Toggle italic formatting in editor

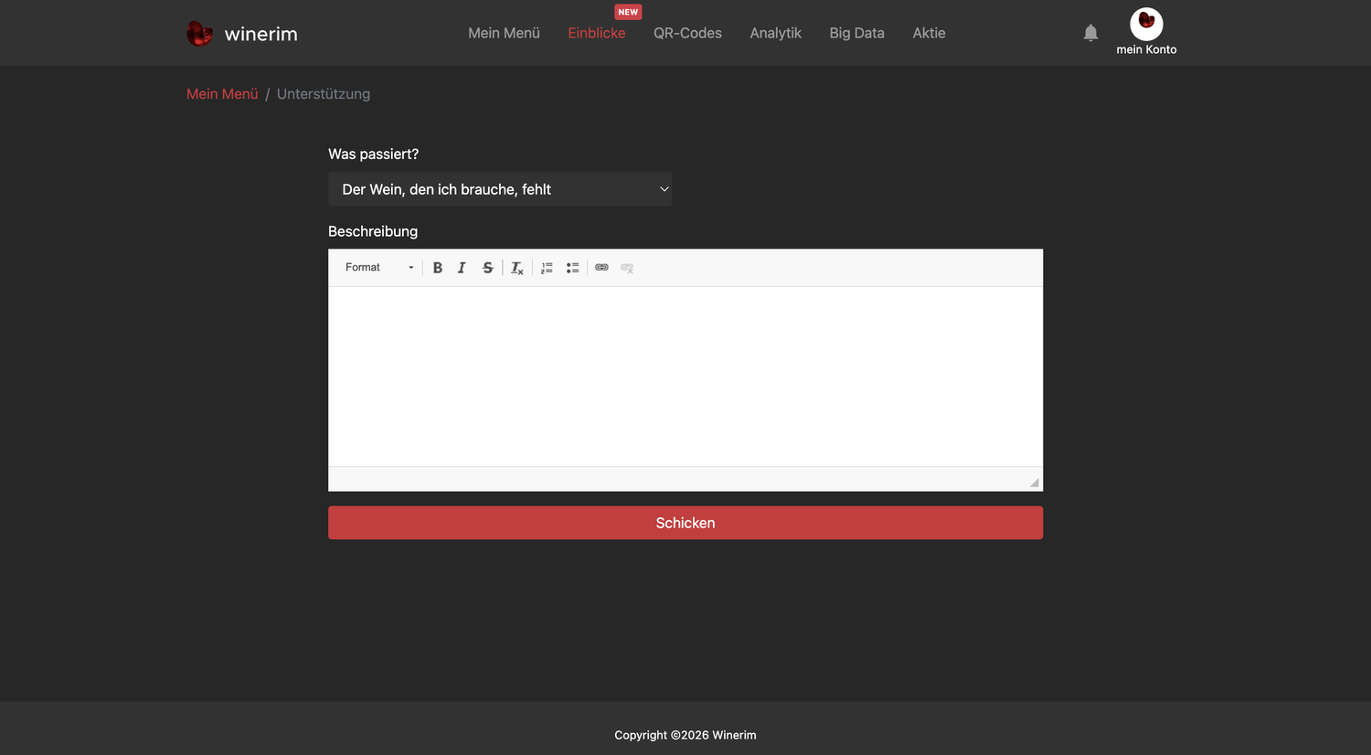(462, 268)
